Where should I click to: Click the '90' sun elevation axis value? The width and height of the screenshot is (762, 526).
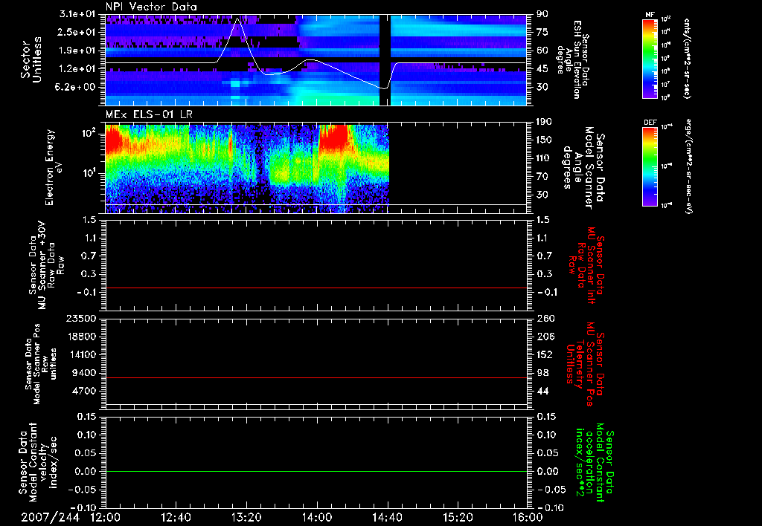(542, 13)
